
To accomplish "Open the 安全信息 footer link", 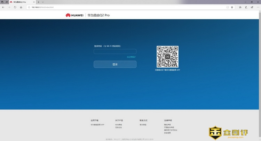I will (167, 133).
